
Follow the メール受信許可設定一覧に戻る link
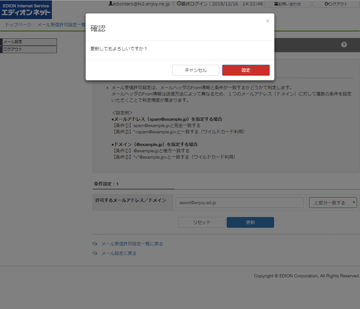pyautogui.click(x=132, y=244)
